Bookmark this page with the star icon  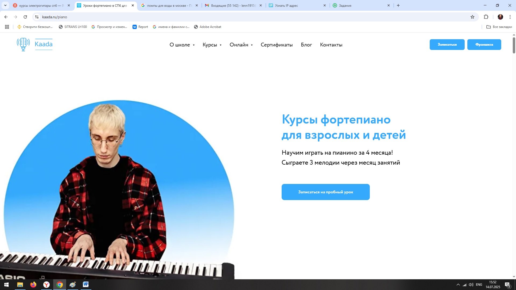[472, 17]
